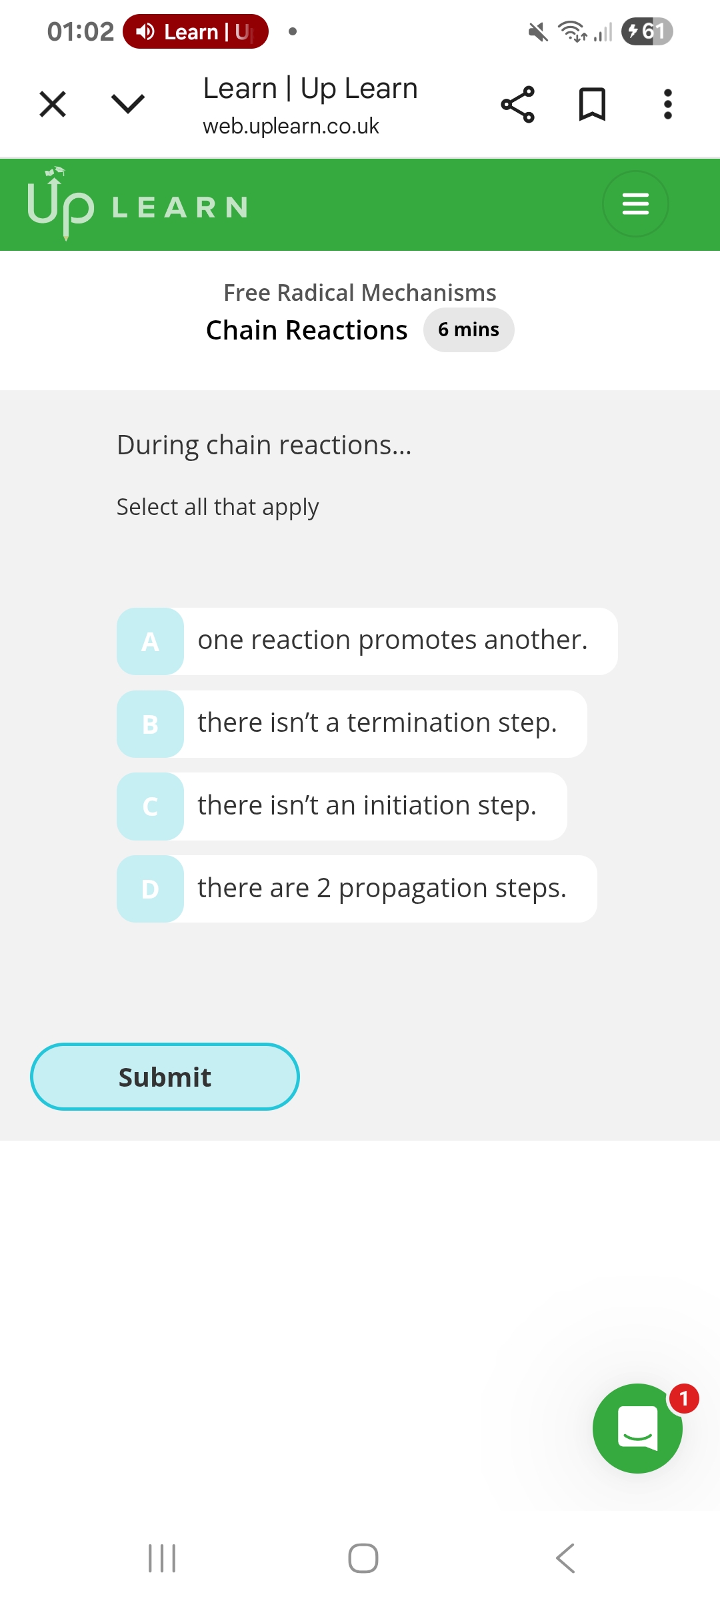Select option A one reaction promotes another
This screenshot has height=1601, width=720.
367,641
